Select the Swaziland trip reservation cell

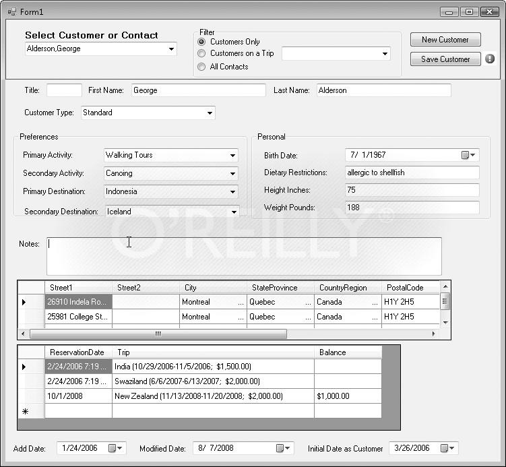click(x=214, y=381)
